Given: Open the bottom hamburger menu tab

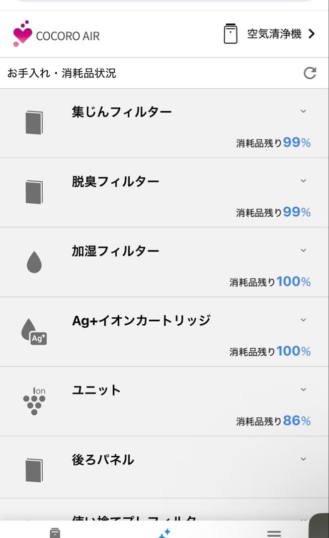Looking at the screenshot, I should tap(274, 533).
